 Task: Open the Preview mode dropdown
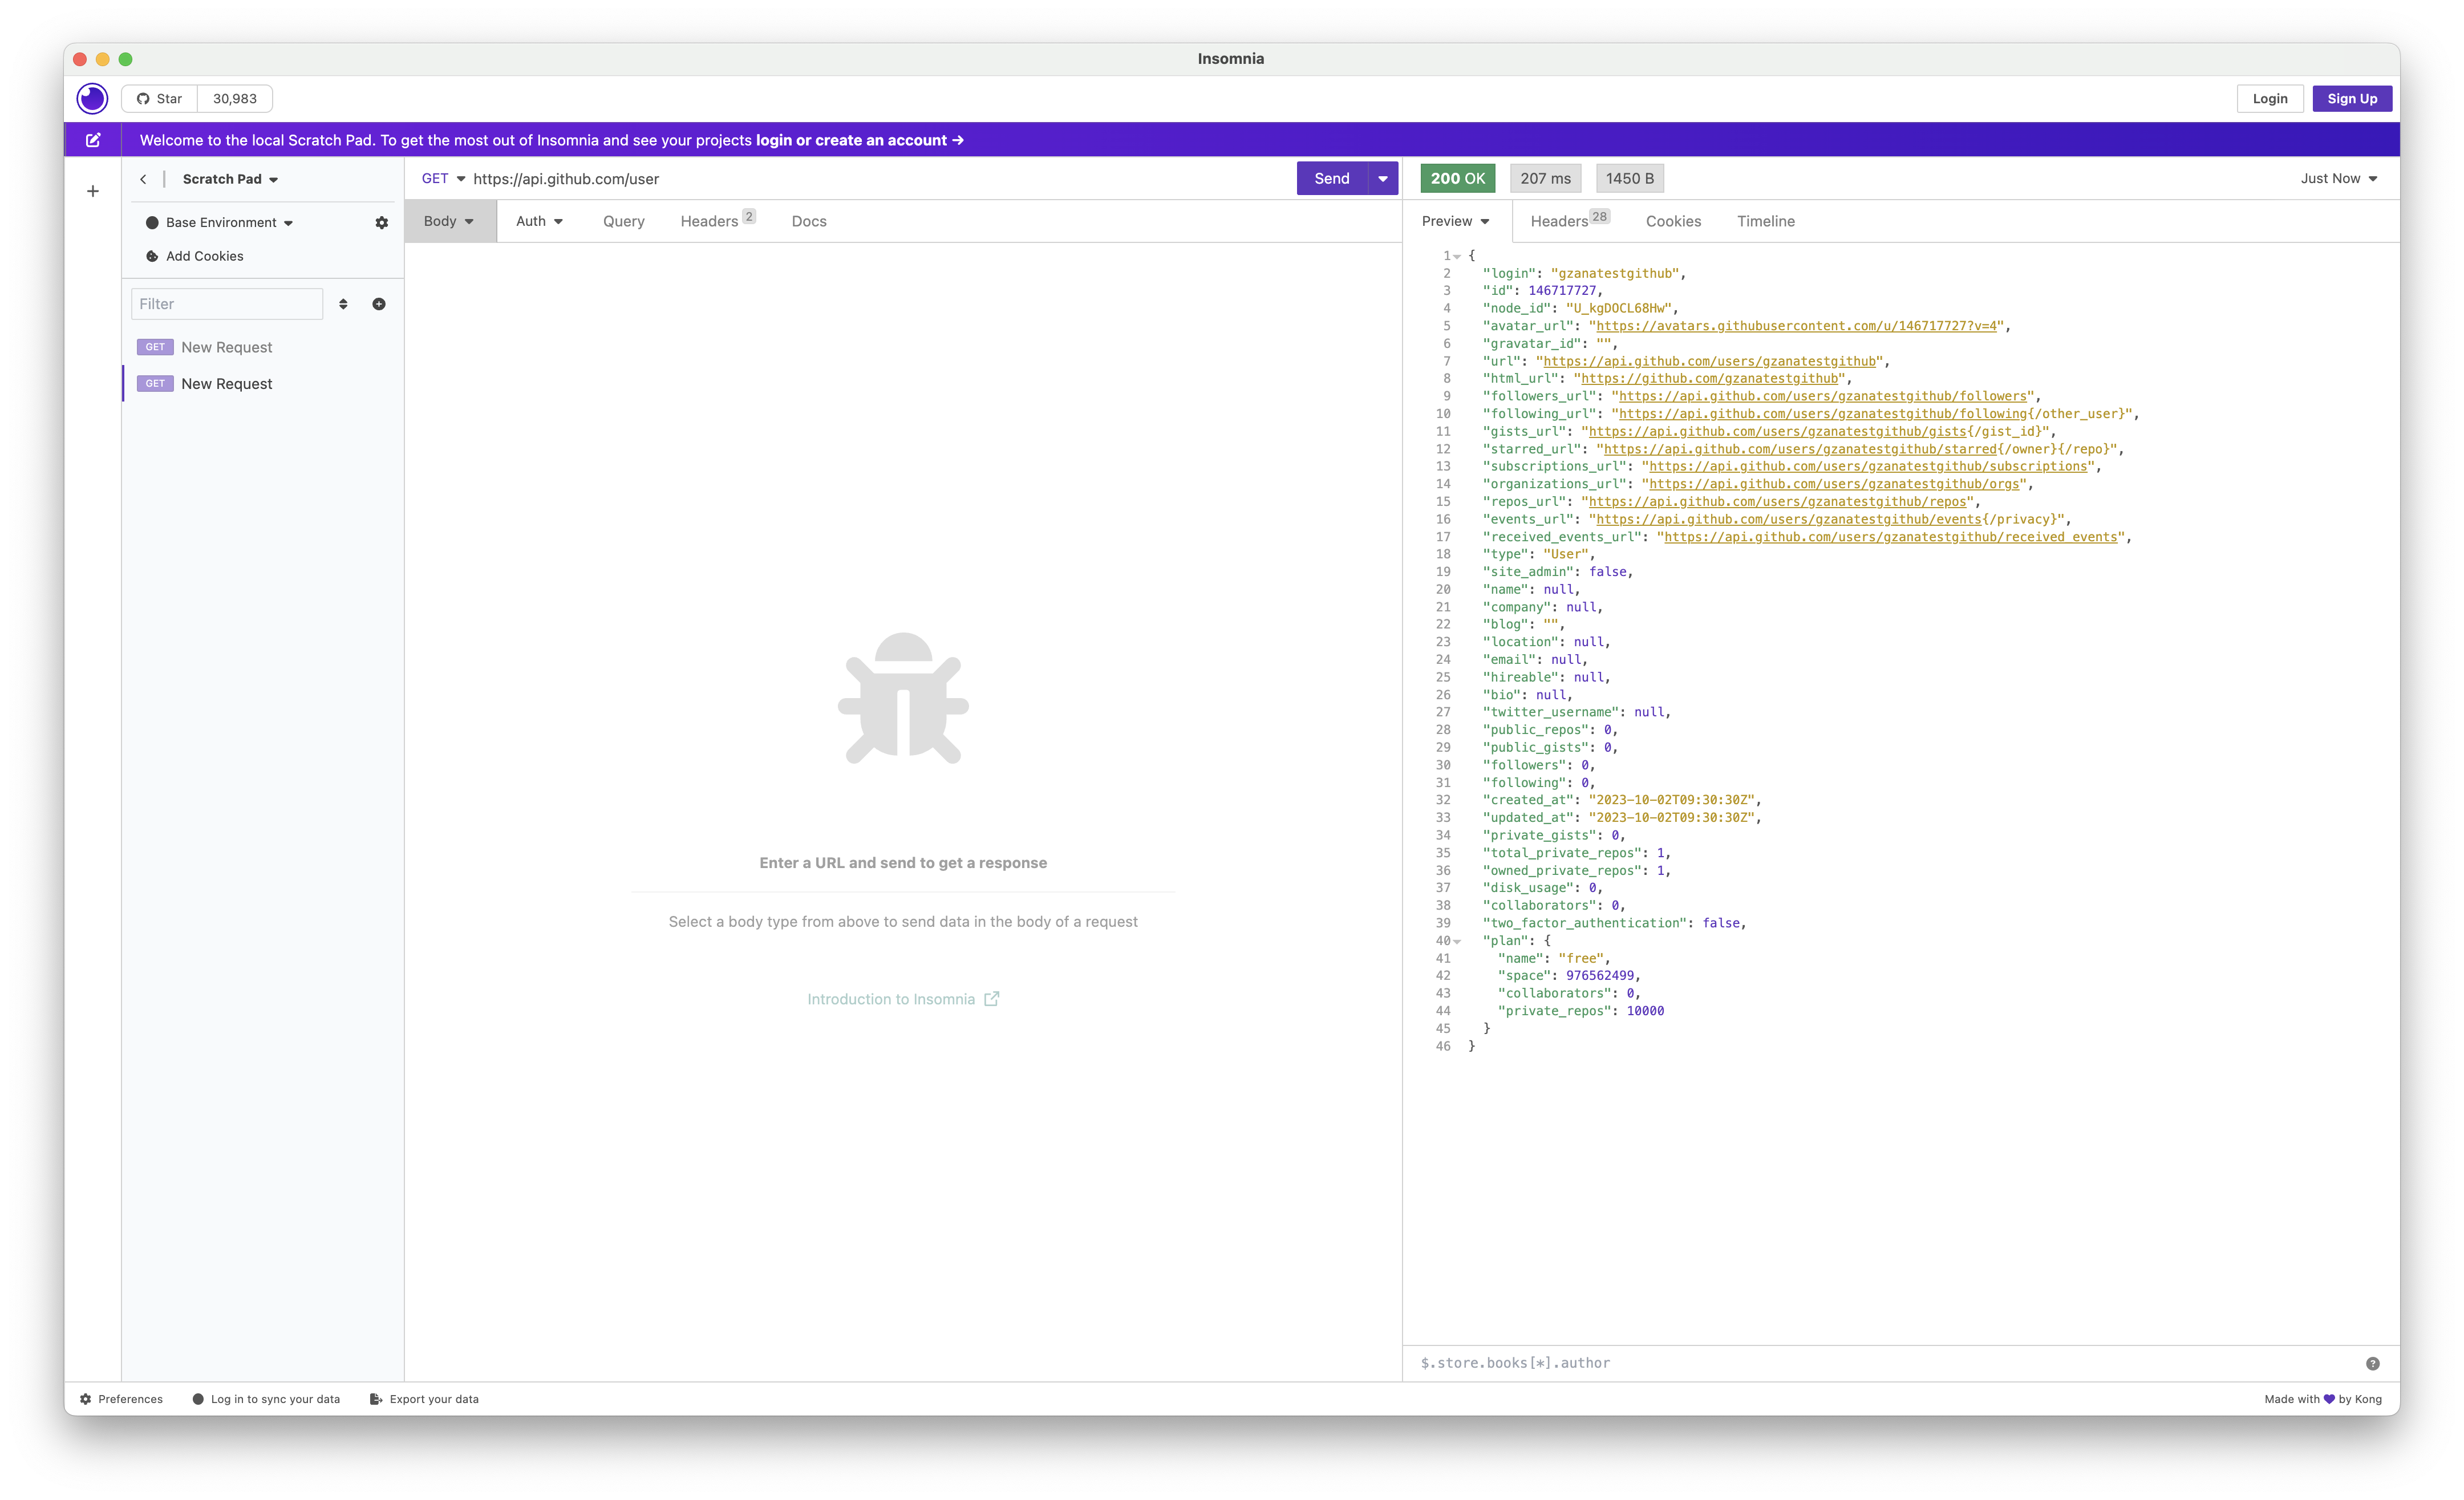pos(1455,221)
